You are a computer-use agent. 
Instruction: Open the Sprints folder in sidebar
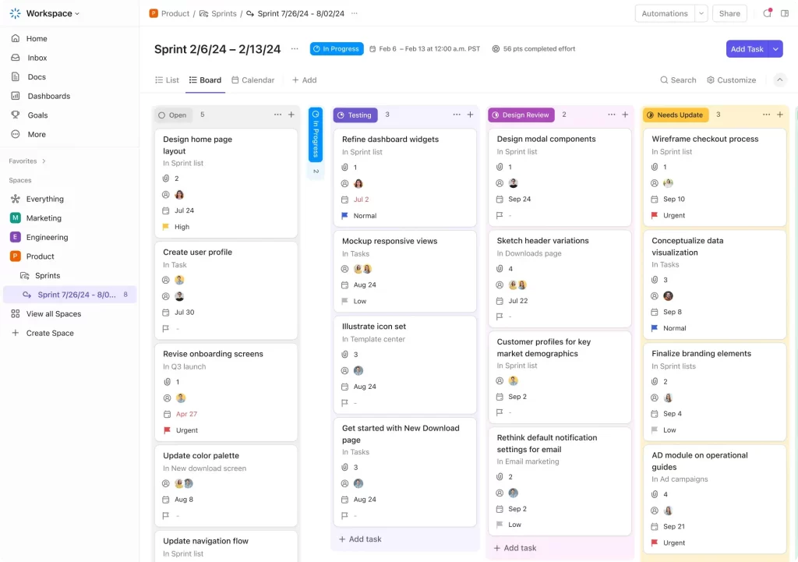pyautogui.click(x=48, y=275)
